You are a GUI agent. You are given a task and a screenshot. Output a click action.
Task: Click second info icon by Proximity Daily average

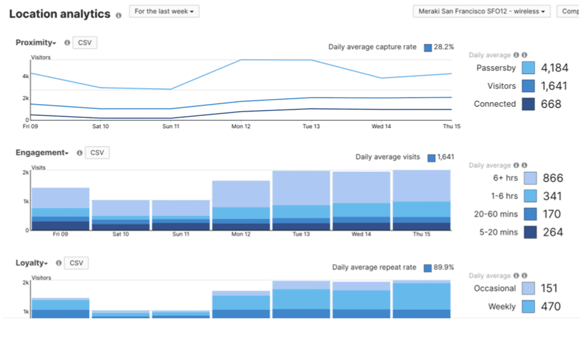(x=524, y=55)
